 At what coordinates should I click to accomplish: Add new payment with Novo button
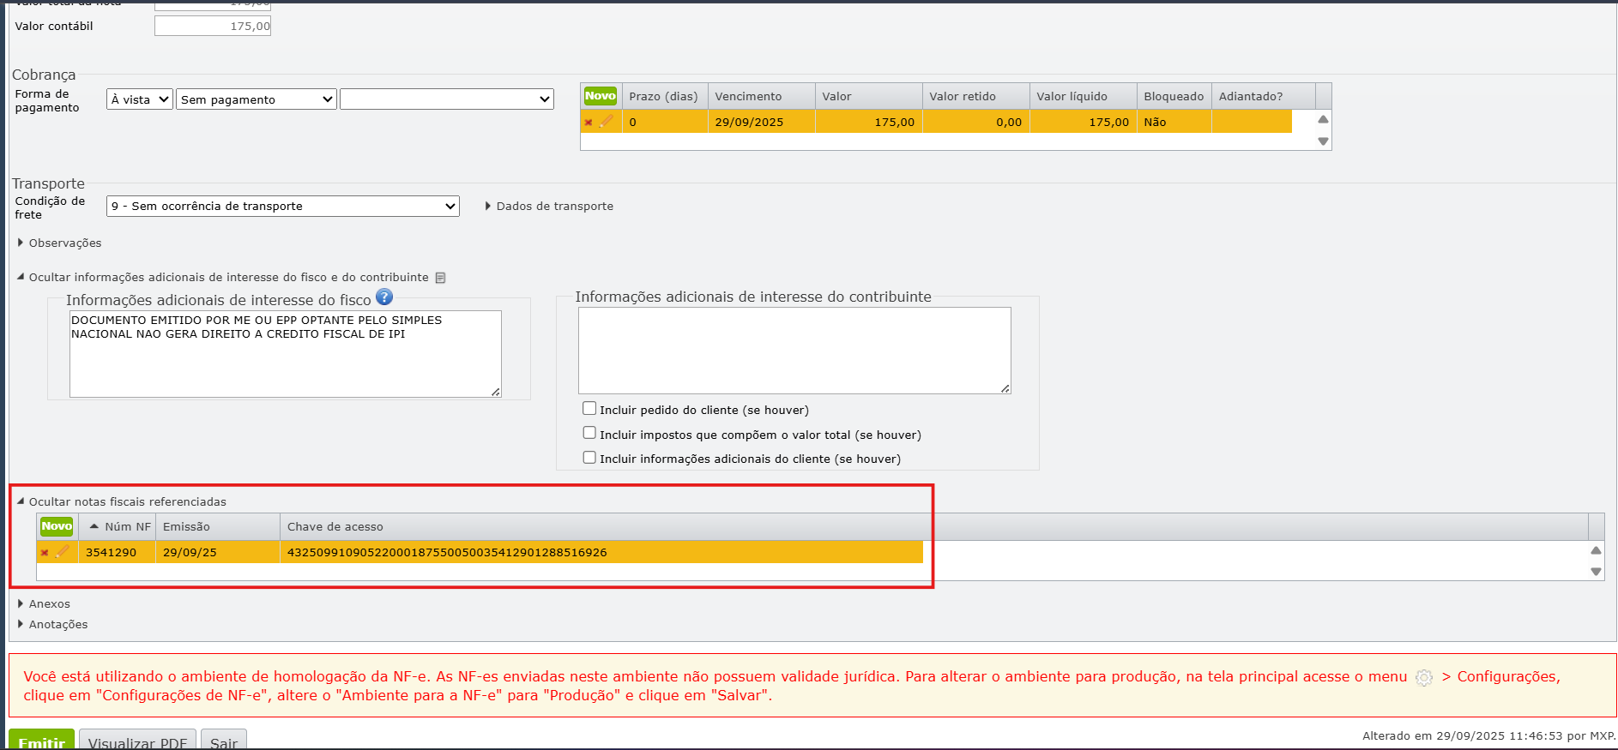[601, 96]
